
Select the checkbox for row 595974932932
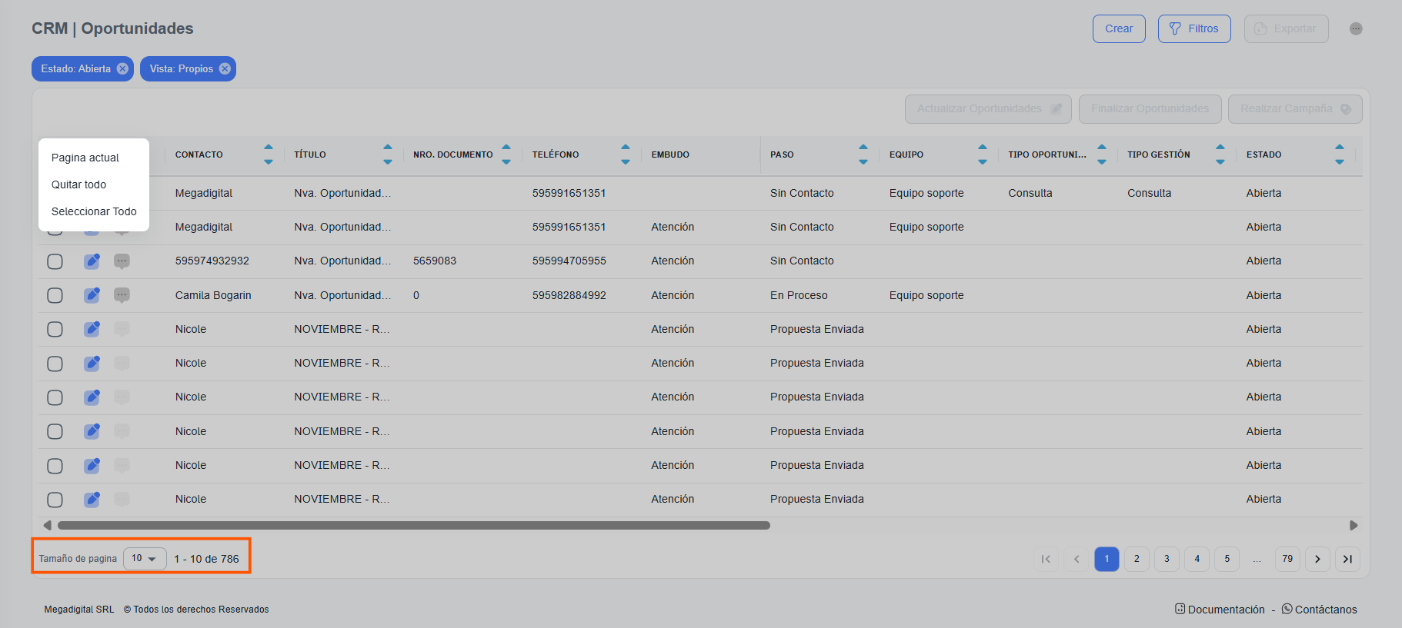[55, 261]
